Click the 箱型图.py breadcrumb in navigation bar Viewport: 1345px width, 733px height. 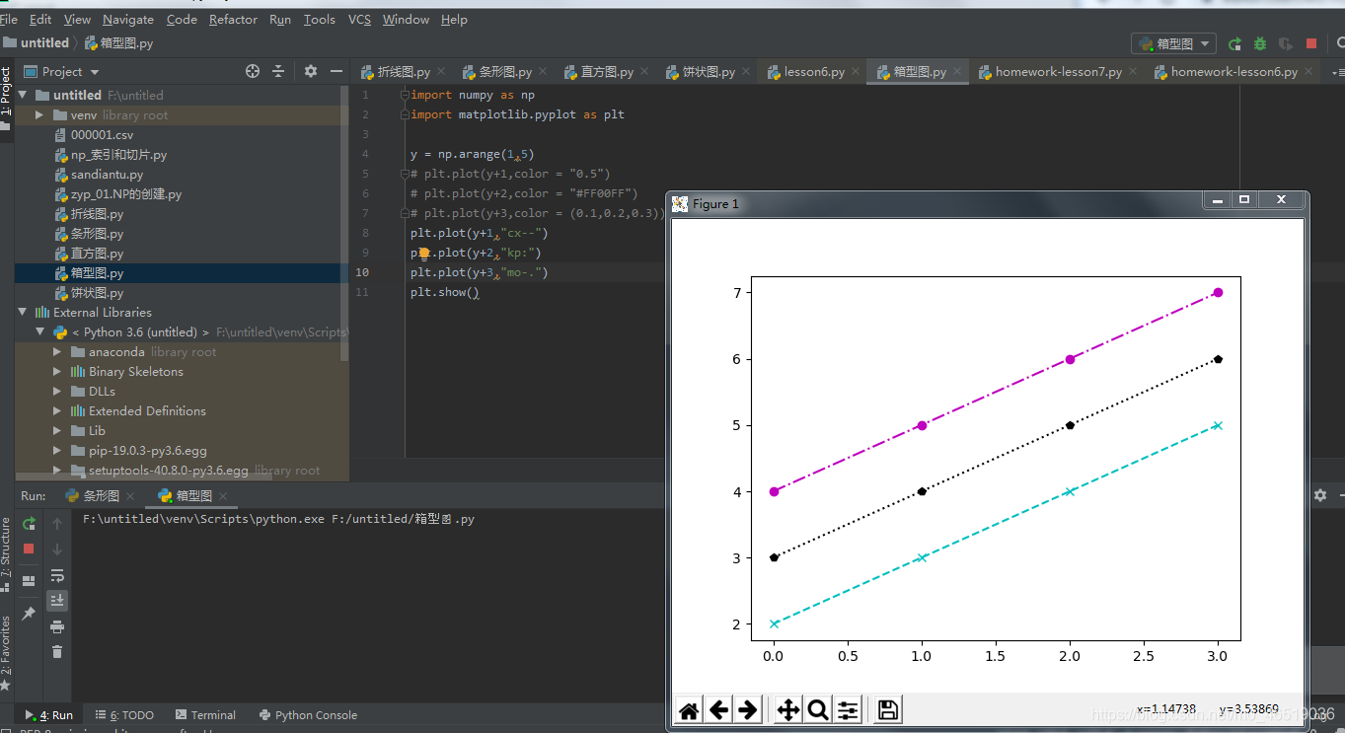pos(118,43)
